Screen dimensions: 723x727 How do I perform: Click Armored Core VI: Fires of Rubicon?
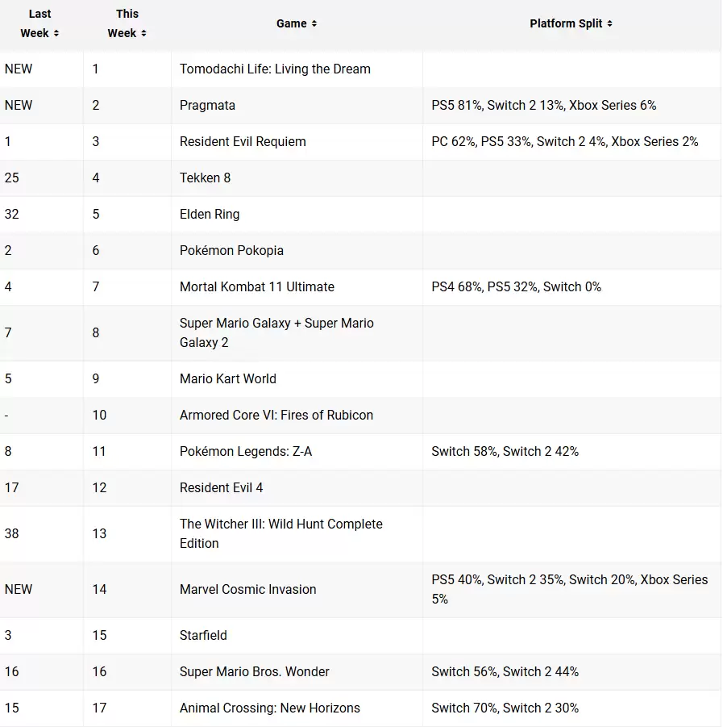click(x=276, y=416)
